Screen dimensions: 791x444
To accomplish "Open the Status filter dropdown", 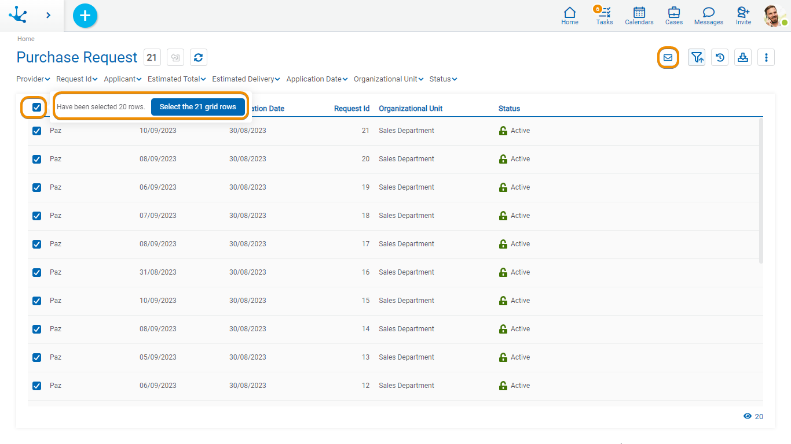I will 443,79.
